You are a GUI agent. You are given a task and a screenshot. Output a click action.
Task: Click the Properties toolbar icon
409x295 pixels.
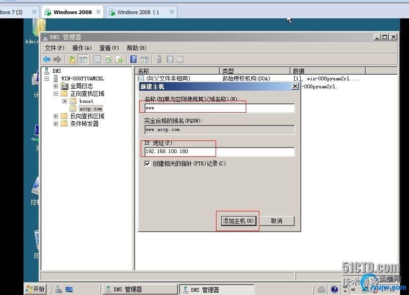[x=97, y=59]
